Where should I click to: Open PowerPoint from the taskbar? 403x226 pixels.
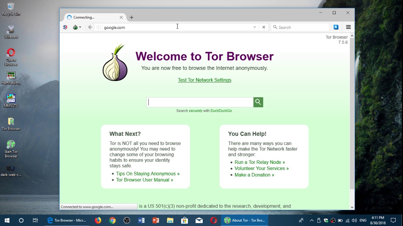tap(156, 220)
